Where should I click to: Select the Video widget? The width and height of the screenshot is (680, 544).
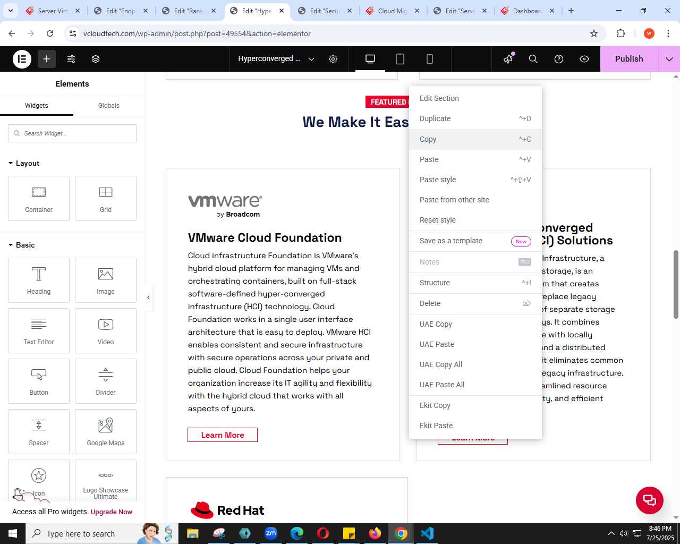pyautogui.click(x=106, y=330)
